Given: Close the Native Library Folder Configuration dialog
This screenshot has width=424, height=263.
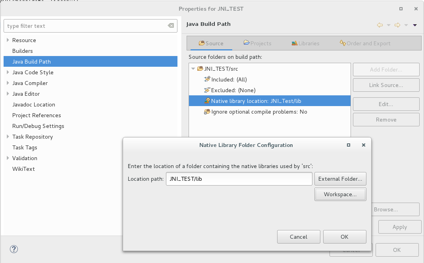Looking at the screenshot, I should coord(363,145).
